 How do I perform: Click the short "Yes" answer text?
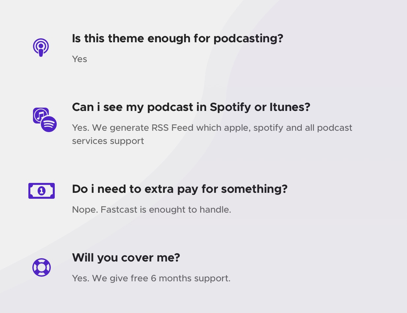[79, 59]
